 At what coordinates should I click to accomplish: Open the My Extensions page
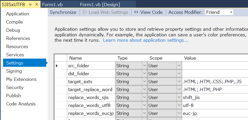click(x=21, y=79)
